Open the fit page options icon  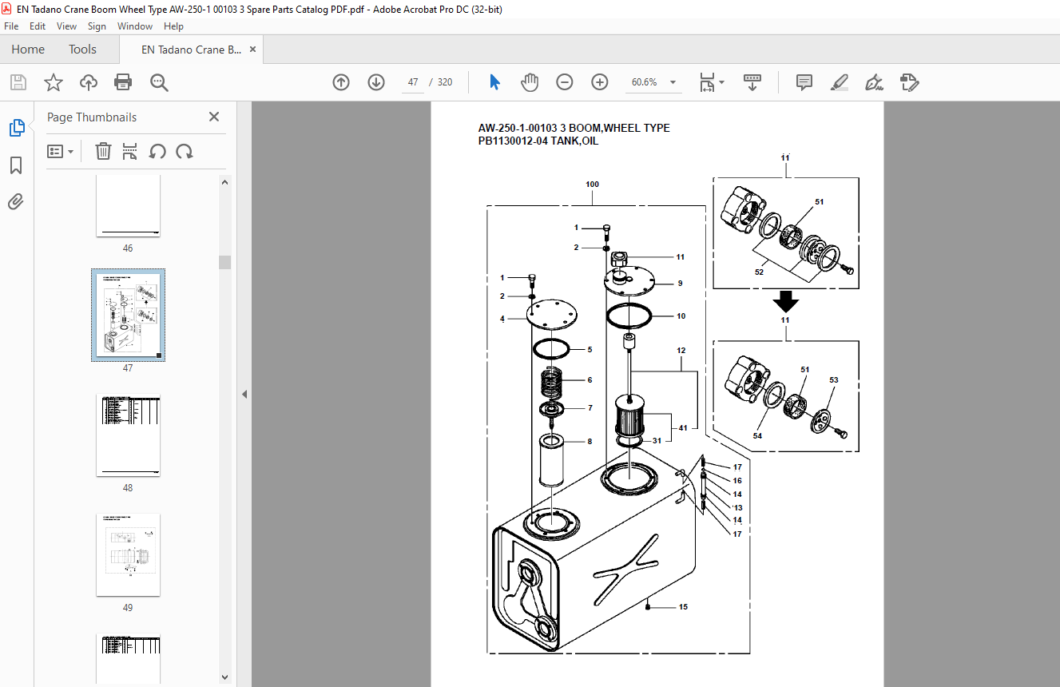(x=711, y=82)
